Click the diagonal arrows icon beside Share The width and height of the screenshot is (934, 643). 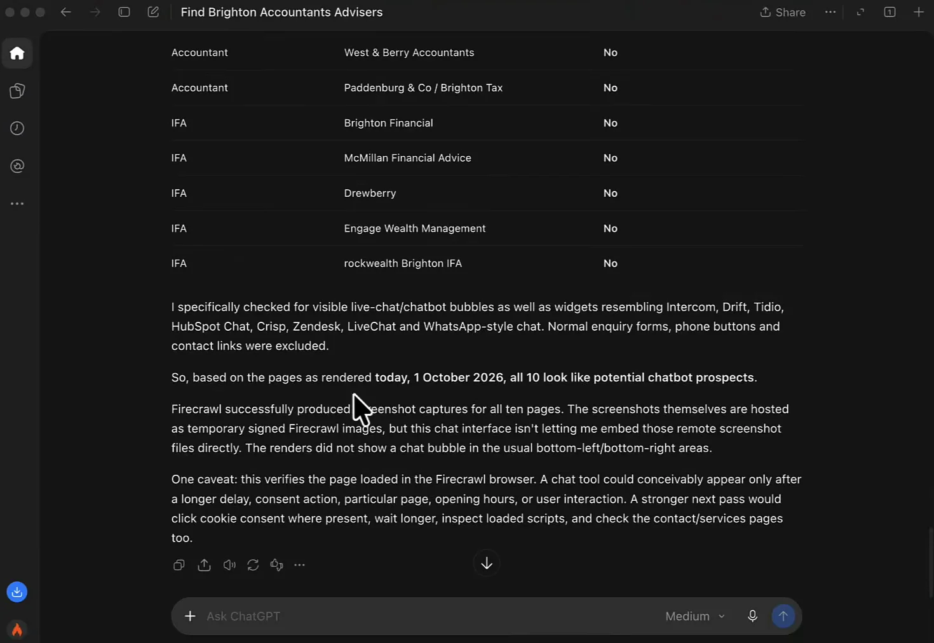860,12
